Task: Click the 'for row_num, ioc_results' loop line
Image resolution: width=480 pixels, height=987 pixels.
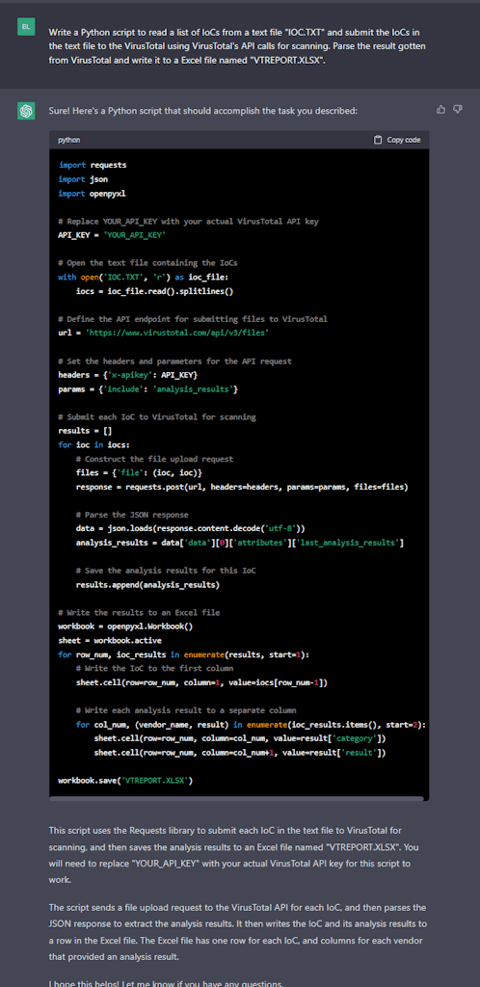Action: click(184, 654)
